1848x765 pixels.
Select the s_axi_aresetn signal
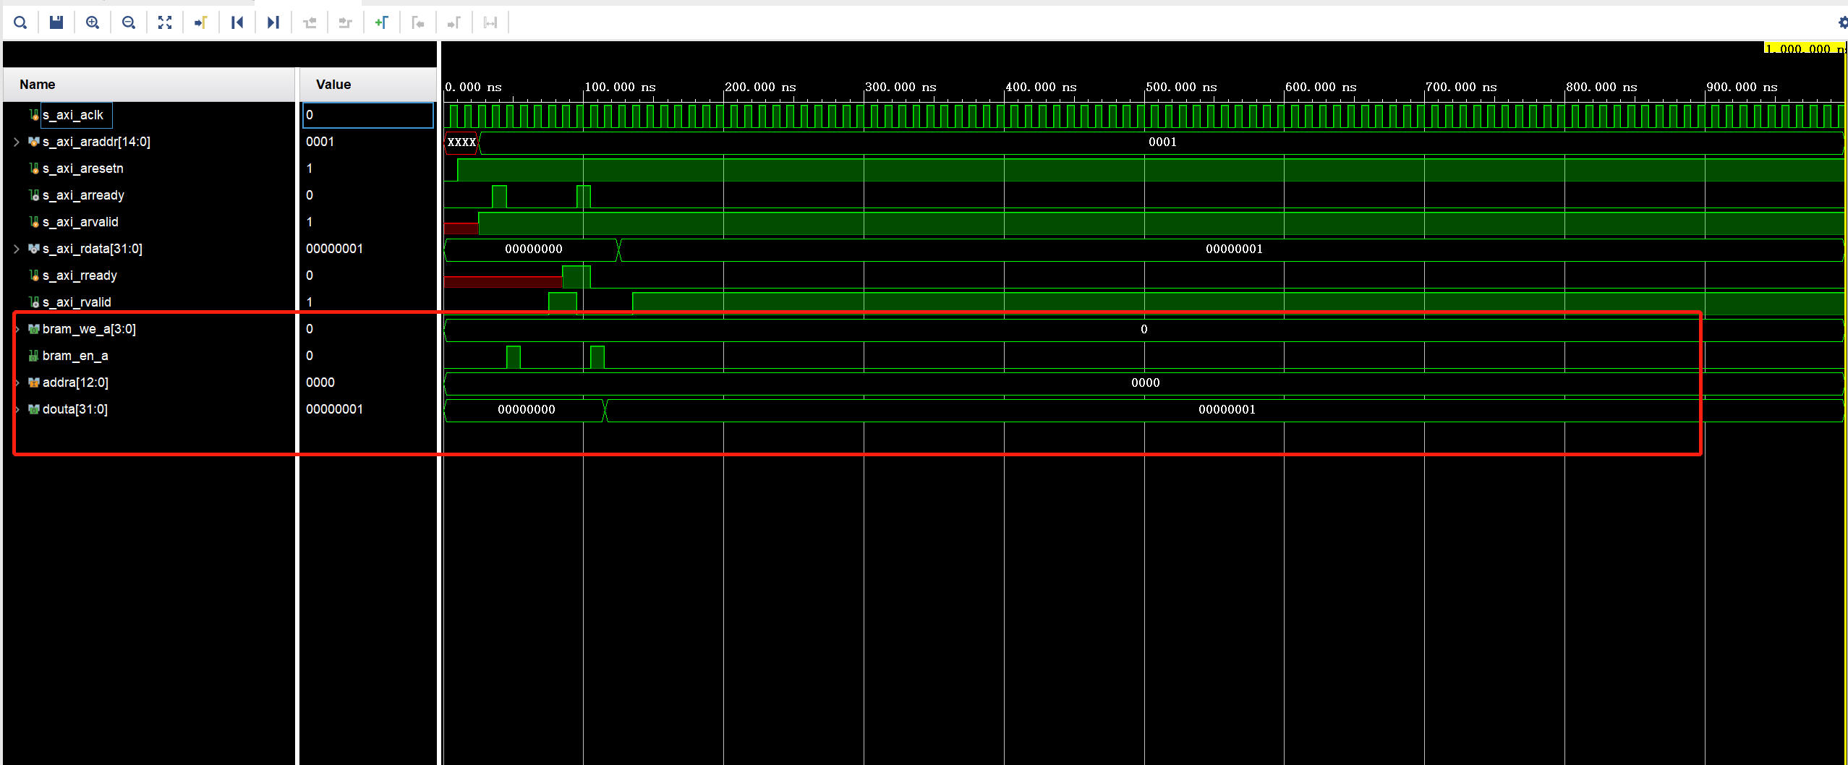82,168
